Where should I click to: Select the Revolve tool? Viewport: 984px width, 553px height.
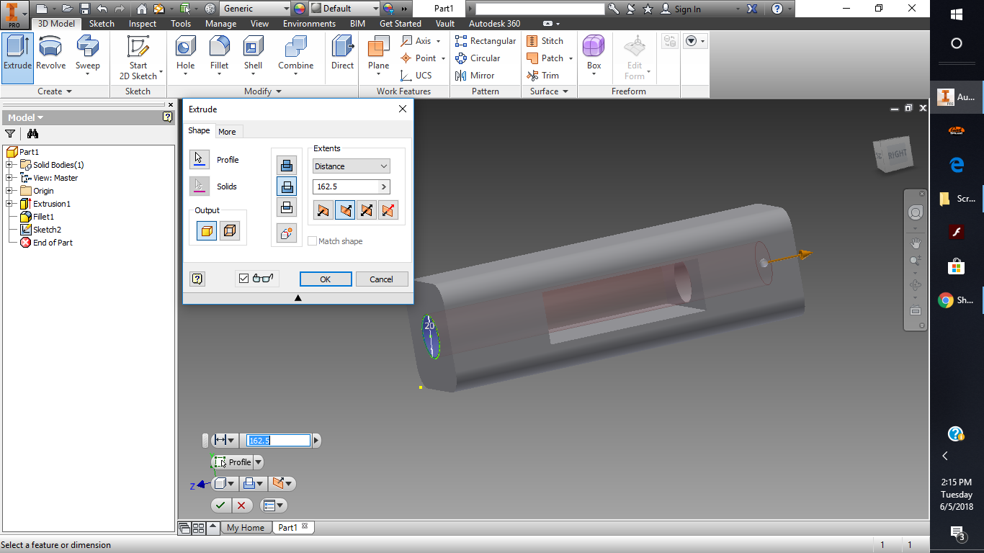click(x=50, y=54)
